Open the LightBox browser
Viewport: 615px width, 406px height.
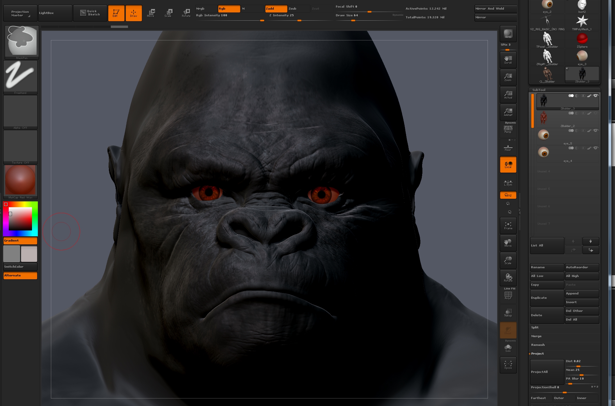pos(55,13)
